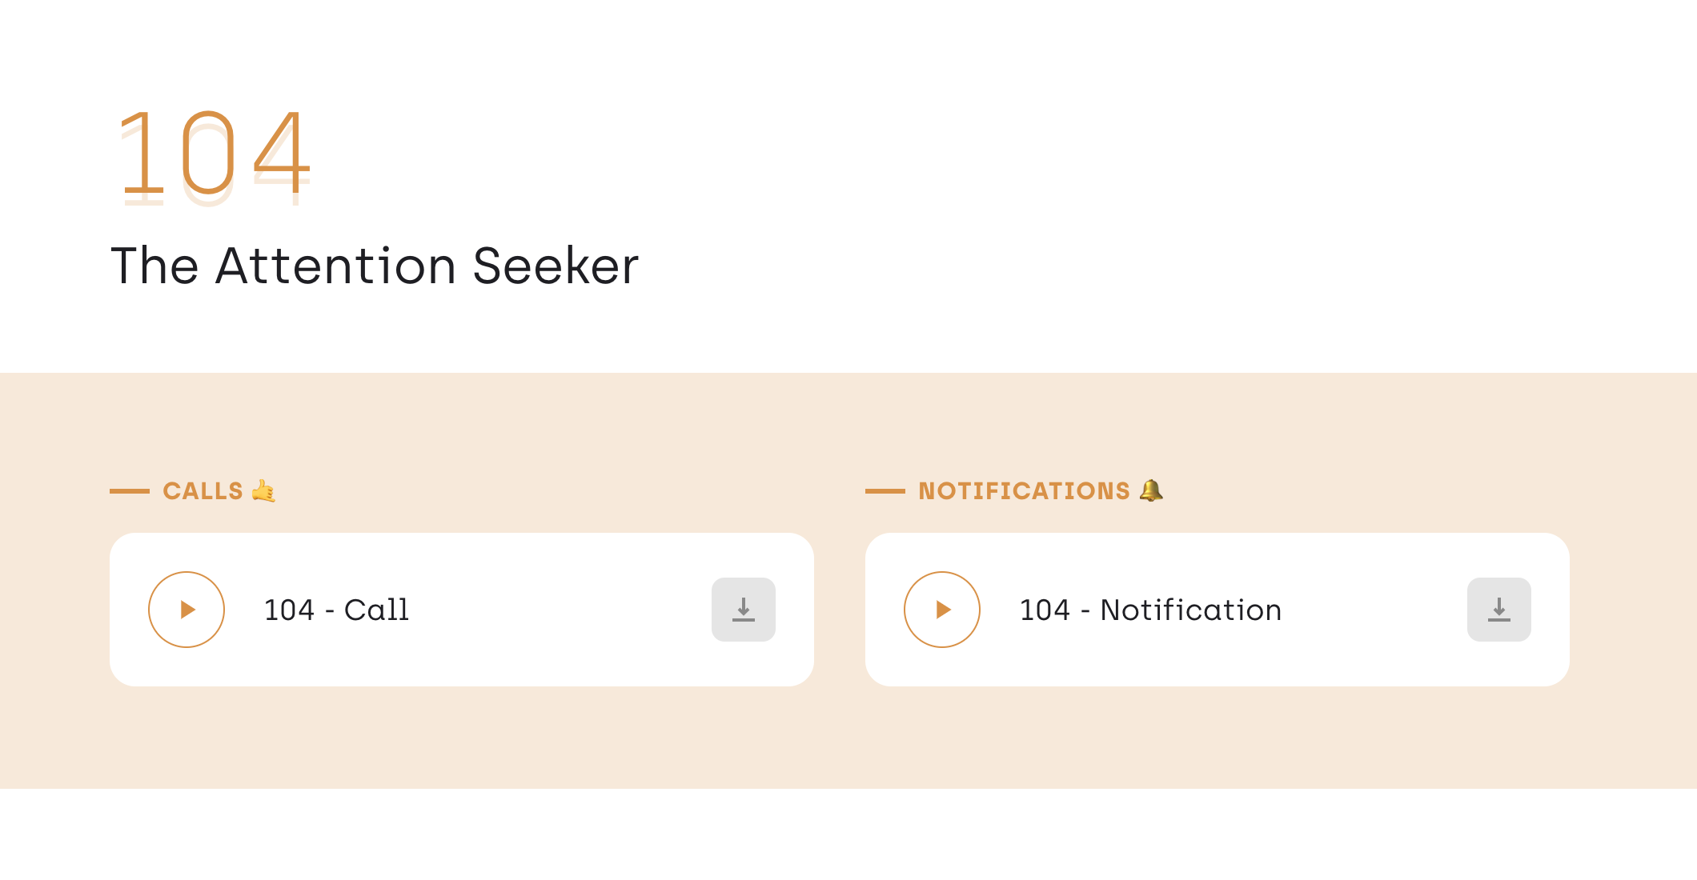The image size is (1697, 880).
Task: Click 'The Attention Seeker' title text
Action: [375, 266]
